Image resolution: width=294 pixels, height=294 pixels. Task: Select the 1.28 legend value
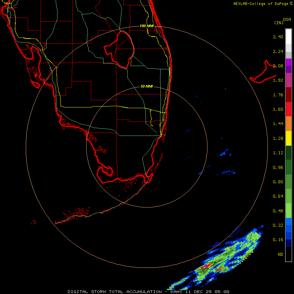[x=278, y=139]
